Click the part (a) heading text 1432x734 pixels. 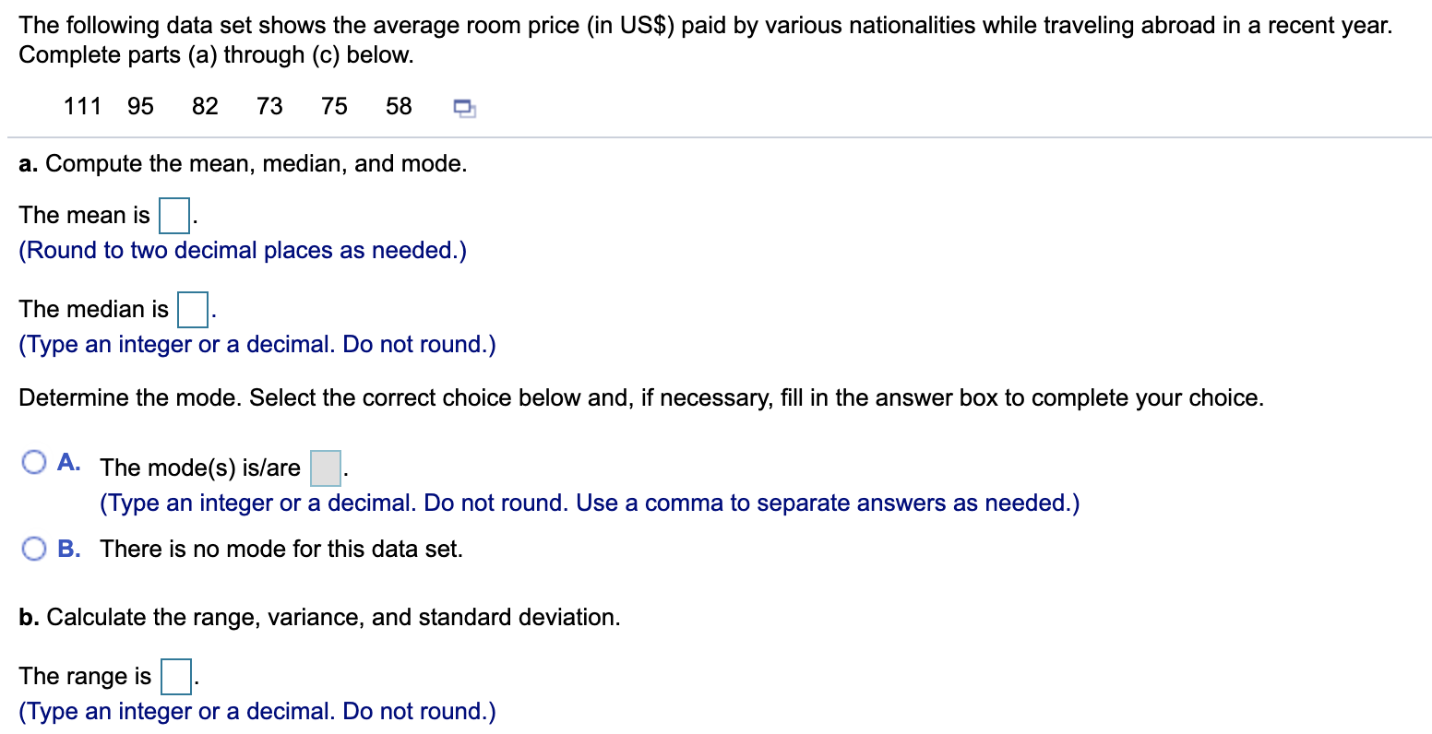(x=243, y=163)
